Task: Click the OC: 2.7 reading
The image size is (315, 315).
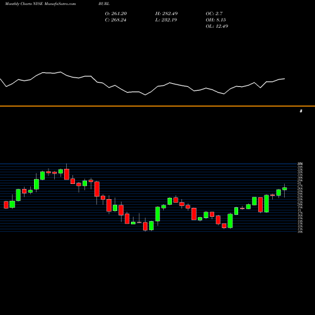Action: (x=214, y=14)
